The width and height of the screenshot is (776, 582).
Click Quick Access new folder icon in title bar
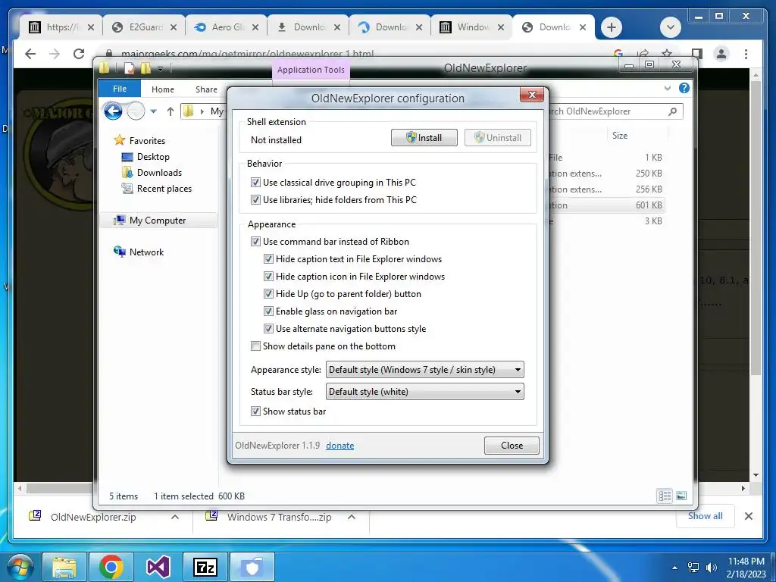(x=145, y=68)
